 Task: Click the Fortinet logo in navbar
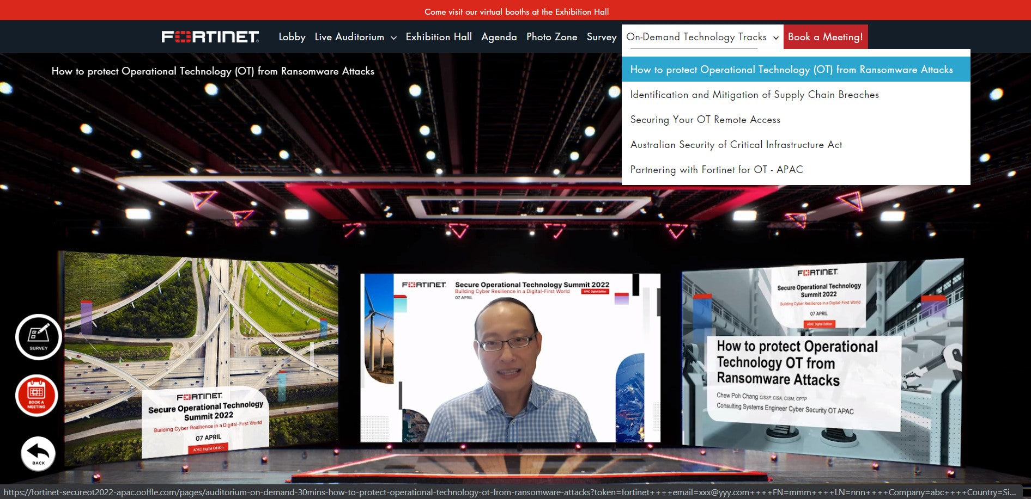[210, 36]
